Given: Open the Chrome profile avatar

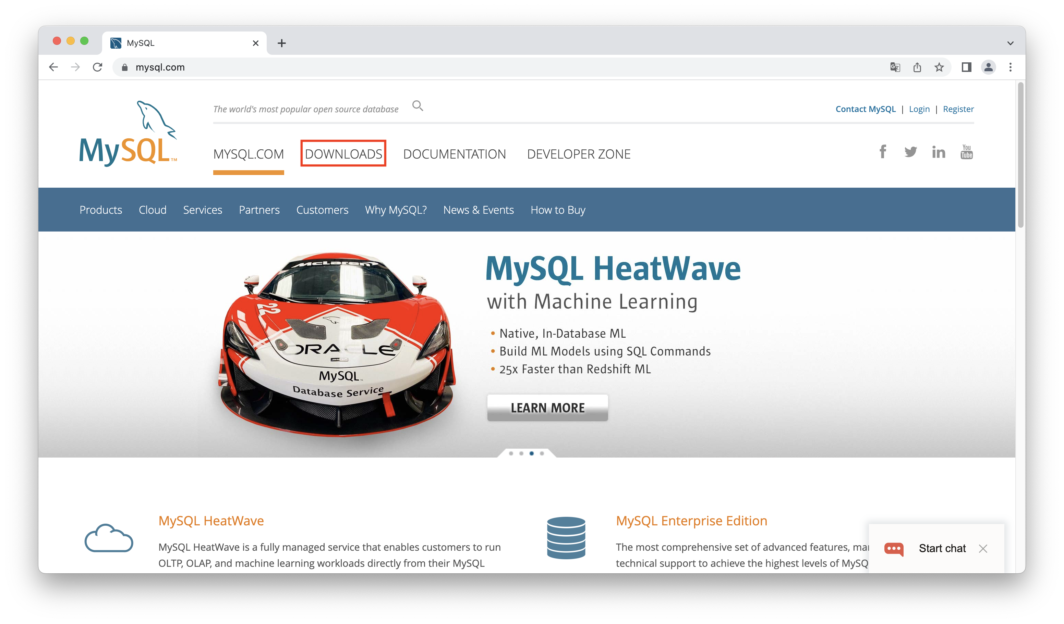Looking at the screenshot, I should [x=989, y=67].
